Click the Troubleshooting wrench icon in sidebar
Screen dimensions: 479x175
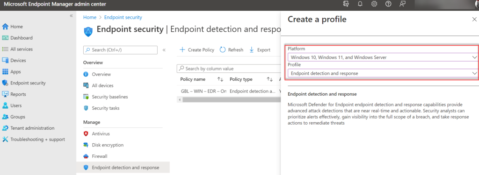click(x=5, y=140)
